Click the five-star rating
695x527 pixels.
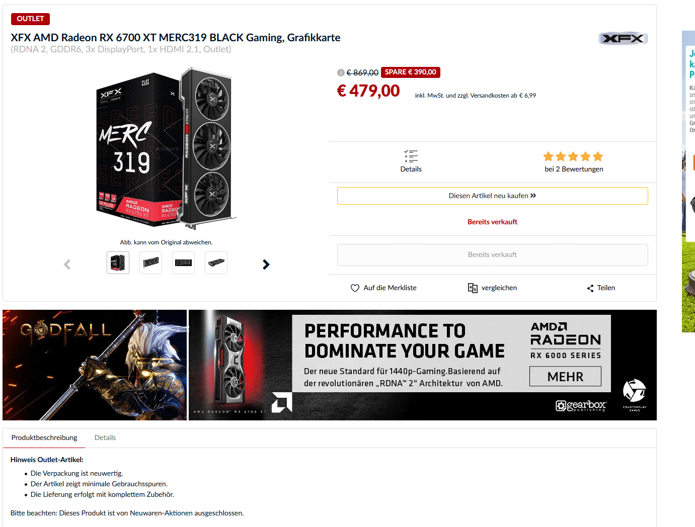(573, 156)
